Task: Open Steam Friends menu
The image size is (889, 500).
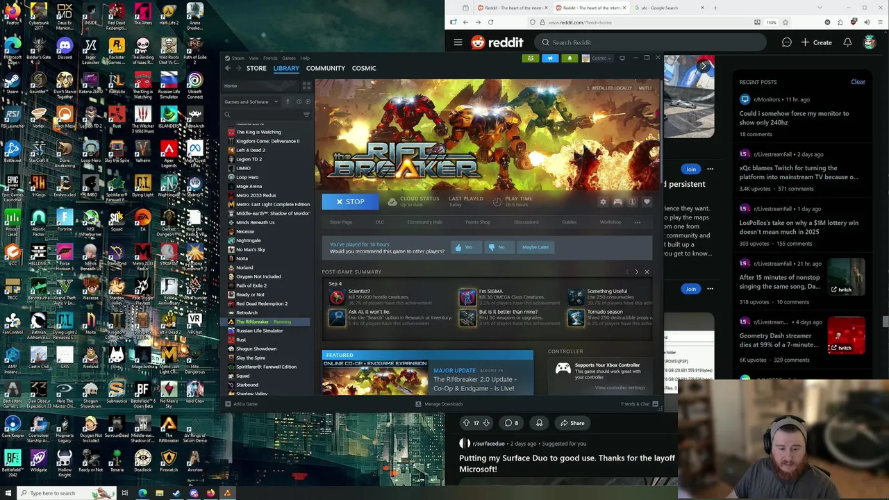Action: pos(270,58)
